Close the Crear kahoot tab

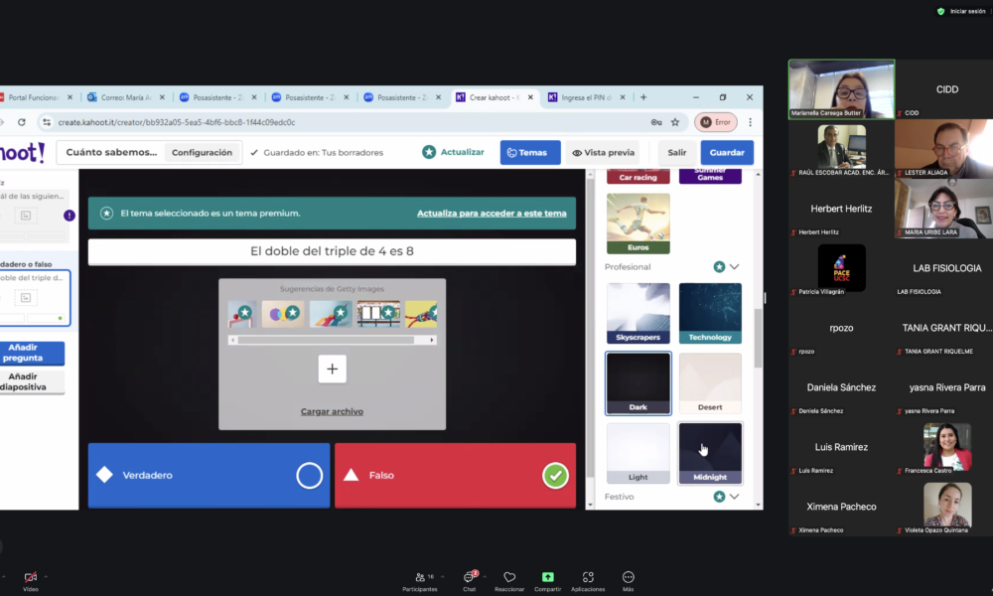[x=530, y=97]
